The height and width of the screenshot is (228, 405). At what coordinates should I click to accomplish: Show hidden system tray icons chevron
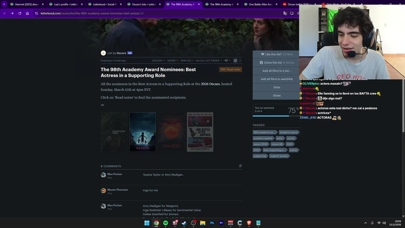click(365, 223)
